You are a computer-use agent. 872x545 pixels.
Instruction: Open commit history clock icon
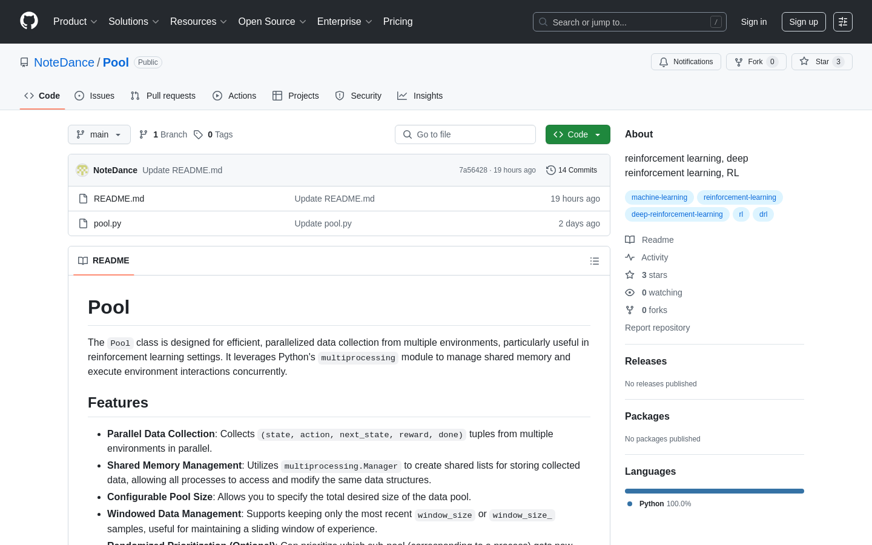tap(550, 170)
